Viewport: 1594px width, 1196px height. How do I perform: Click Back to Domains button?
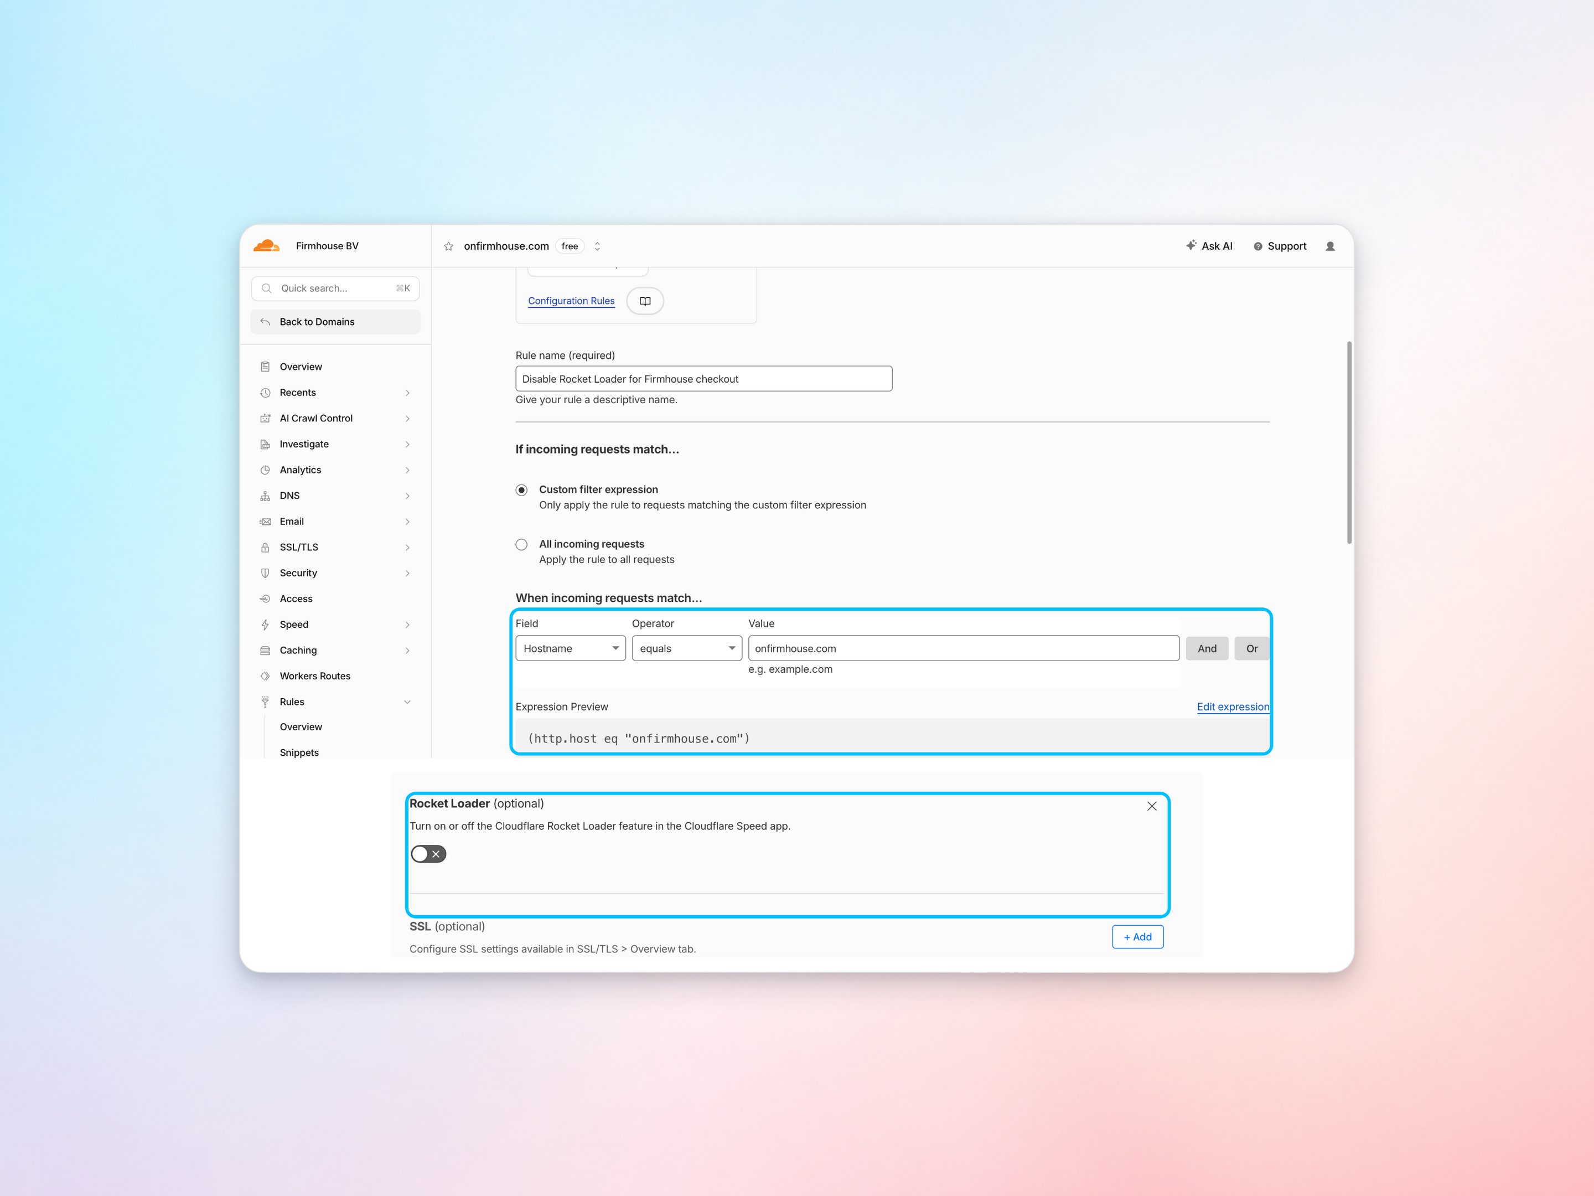click(x=336, y=322)
